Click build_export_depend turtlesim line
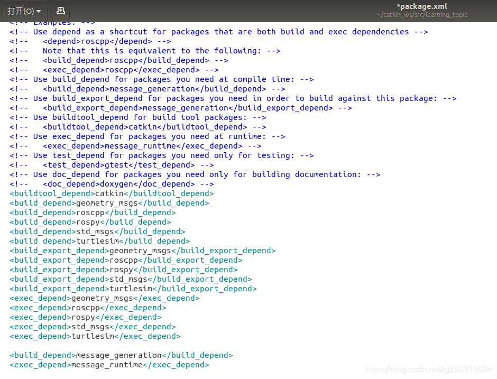The height and width of the screenshot is (379, 497). pyautogui.click(x=133, y=289)
